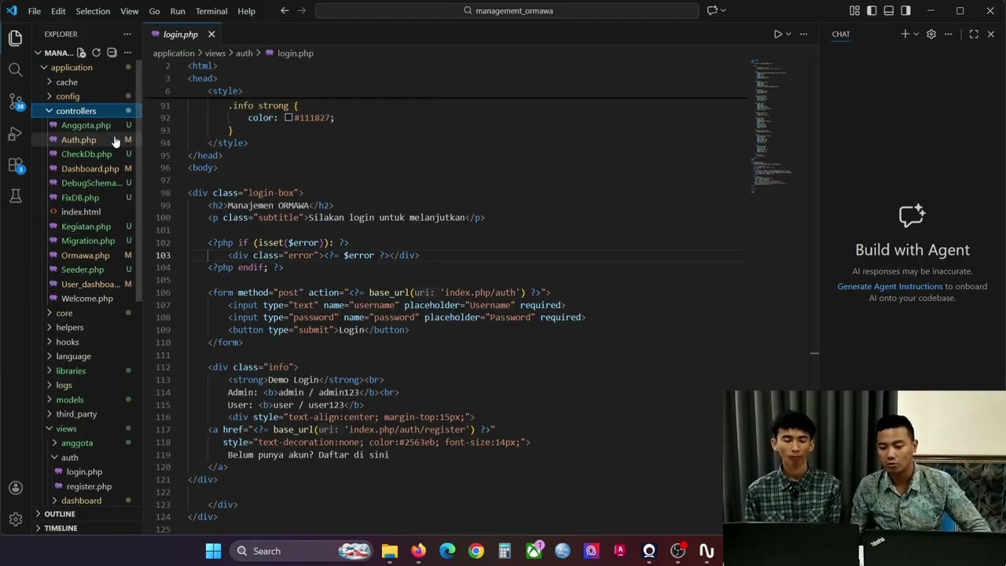Click the auth breadcrumb segment
The height and width of the screenshot is (566, 1006).
[x=244, y=53]
